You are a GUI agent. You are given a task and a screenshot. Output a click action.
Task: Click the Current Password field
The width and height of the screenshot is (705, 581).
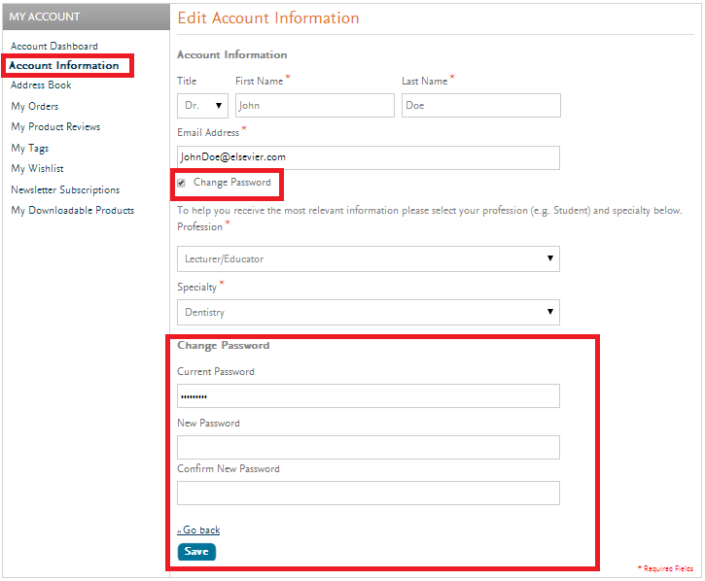[x=368, y=395]
